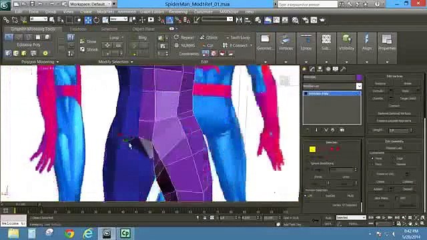427x240 pixels.
Task: Expand the Polygon Modeling panel arrow
Action: [x=57, y=62]
